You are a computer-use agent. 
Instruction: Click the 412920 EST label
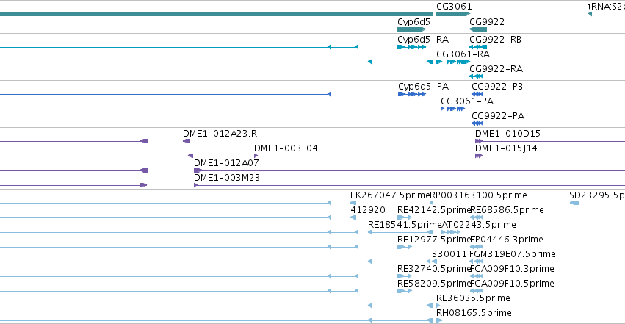368,210
